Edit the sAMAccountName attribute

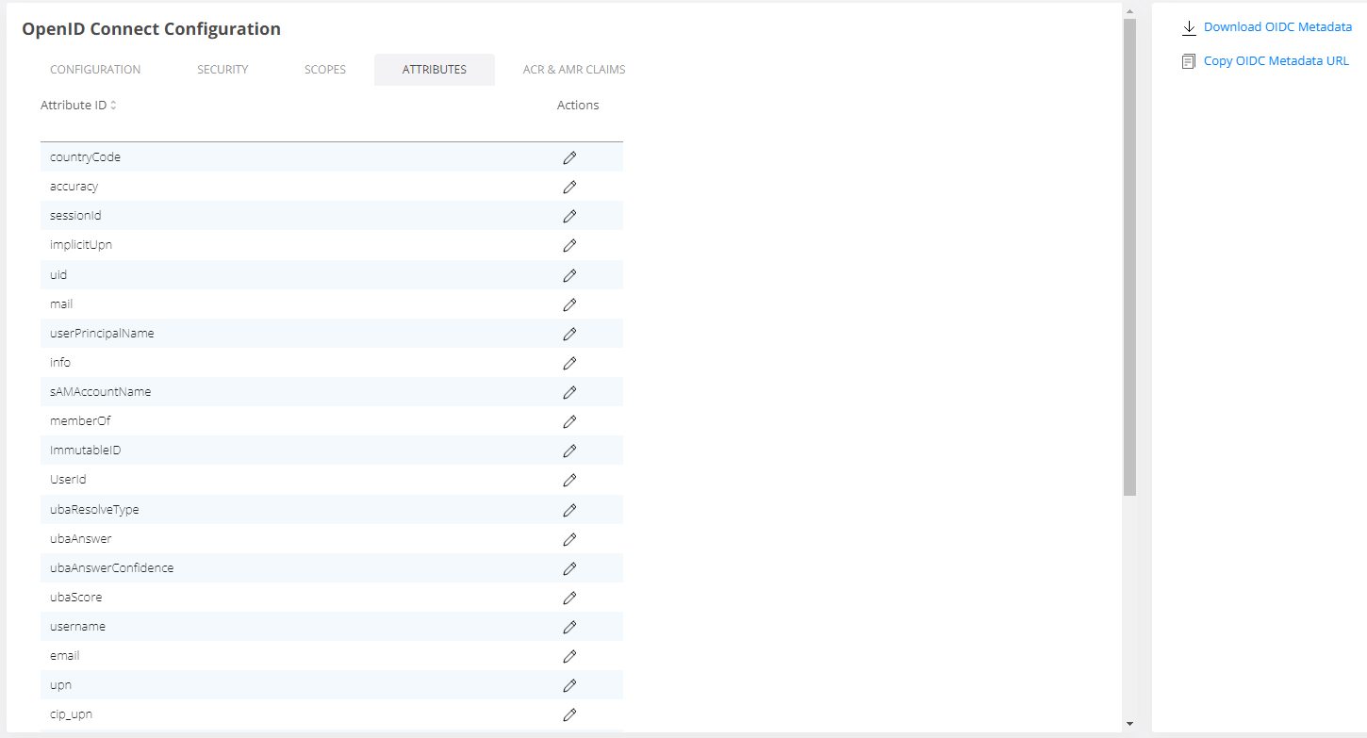(x=569, y=392)
